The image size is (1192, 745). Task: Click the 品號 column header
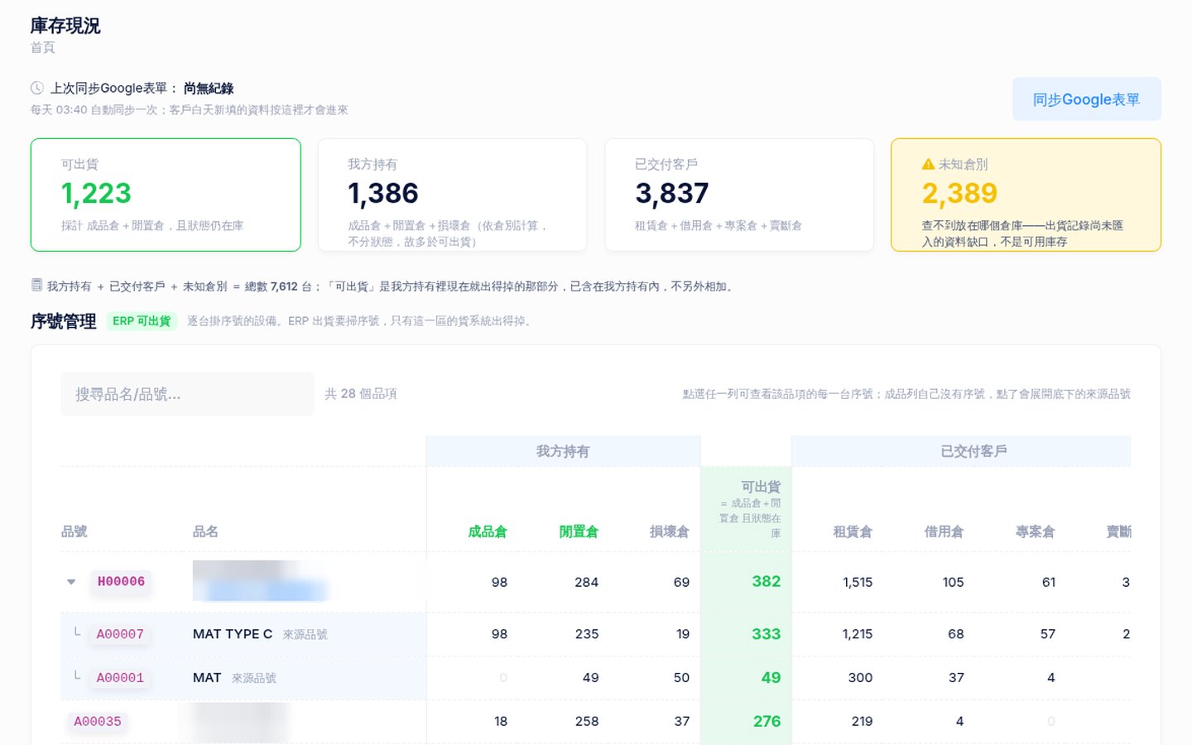74,531
